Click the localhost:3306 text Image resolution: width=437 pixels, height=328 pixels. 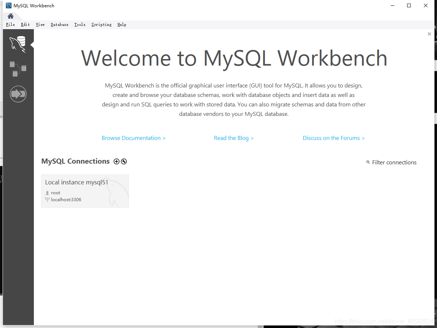[66, 200]
